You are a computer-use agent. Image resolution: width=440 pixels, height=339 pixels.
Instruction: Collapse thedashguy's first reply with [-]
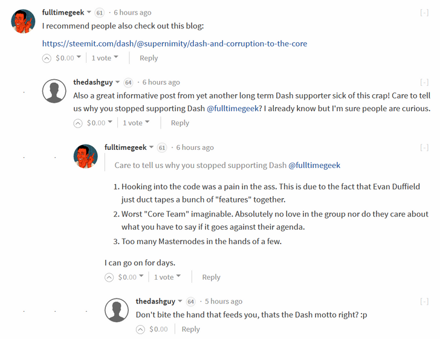tap(424, 83)
